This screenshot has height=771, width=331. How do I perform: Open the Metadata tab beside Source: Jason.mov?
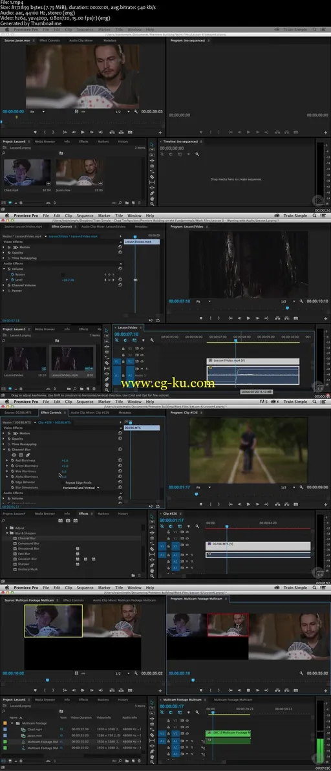tap(110, 40)
